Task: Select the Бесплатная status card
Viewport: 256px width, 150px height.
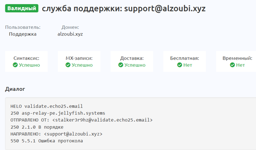Action: click(x=185, y=61)
